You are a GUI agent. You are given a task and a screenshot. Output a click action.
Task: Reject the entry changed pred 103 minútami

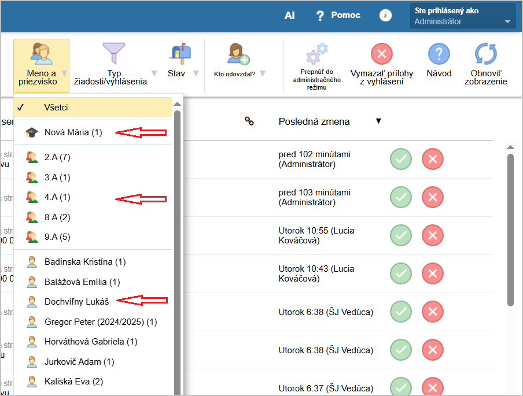(432, 198)
